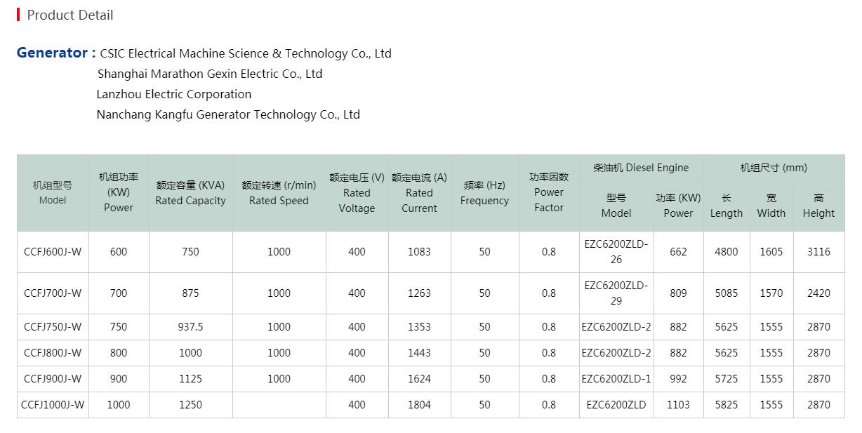Click the Rated Speed (r/min) column header
The image size is (862, 433).
pyautogui.click(x=279, y=193)
